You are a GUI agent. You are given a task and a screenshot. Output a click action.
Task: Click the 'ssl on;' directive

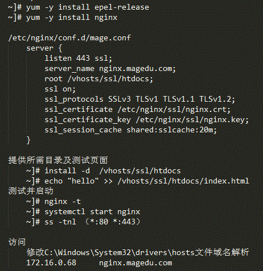pyautogui.click(x=60, y=89)
